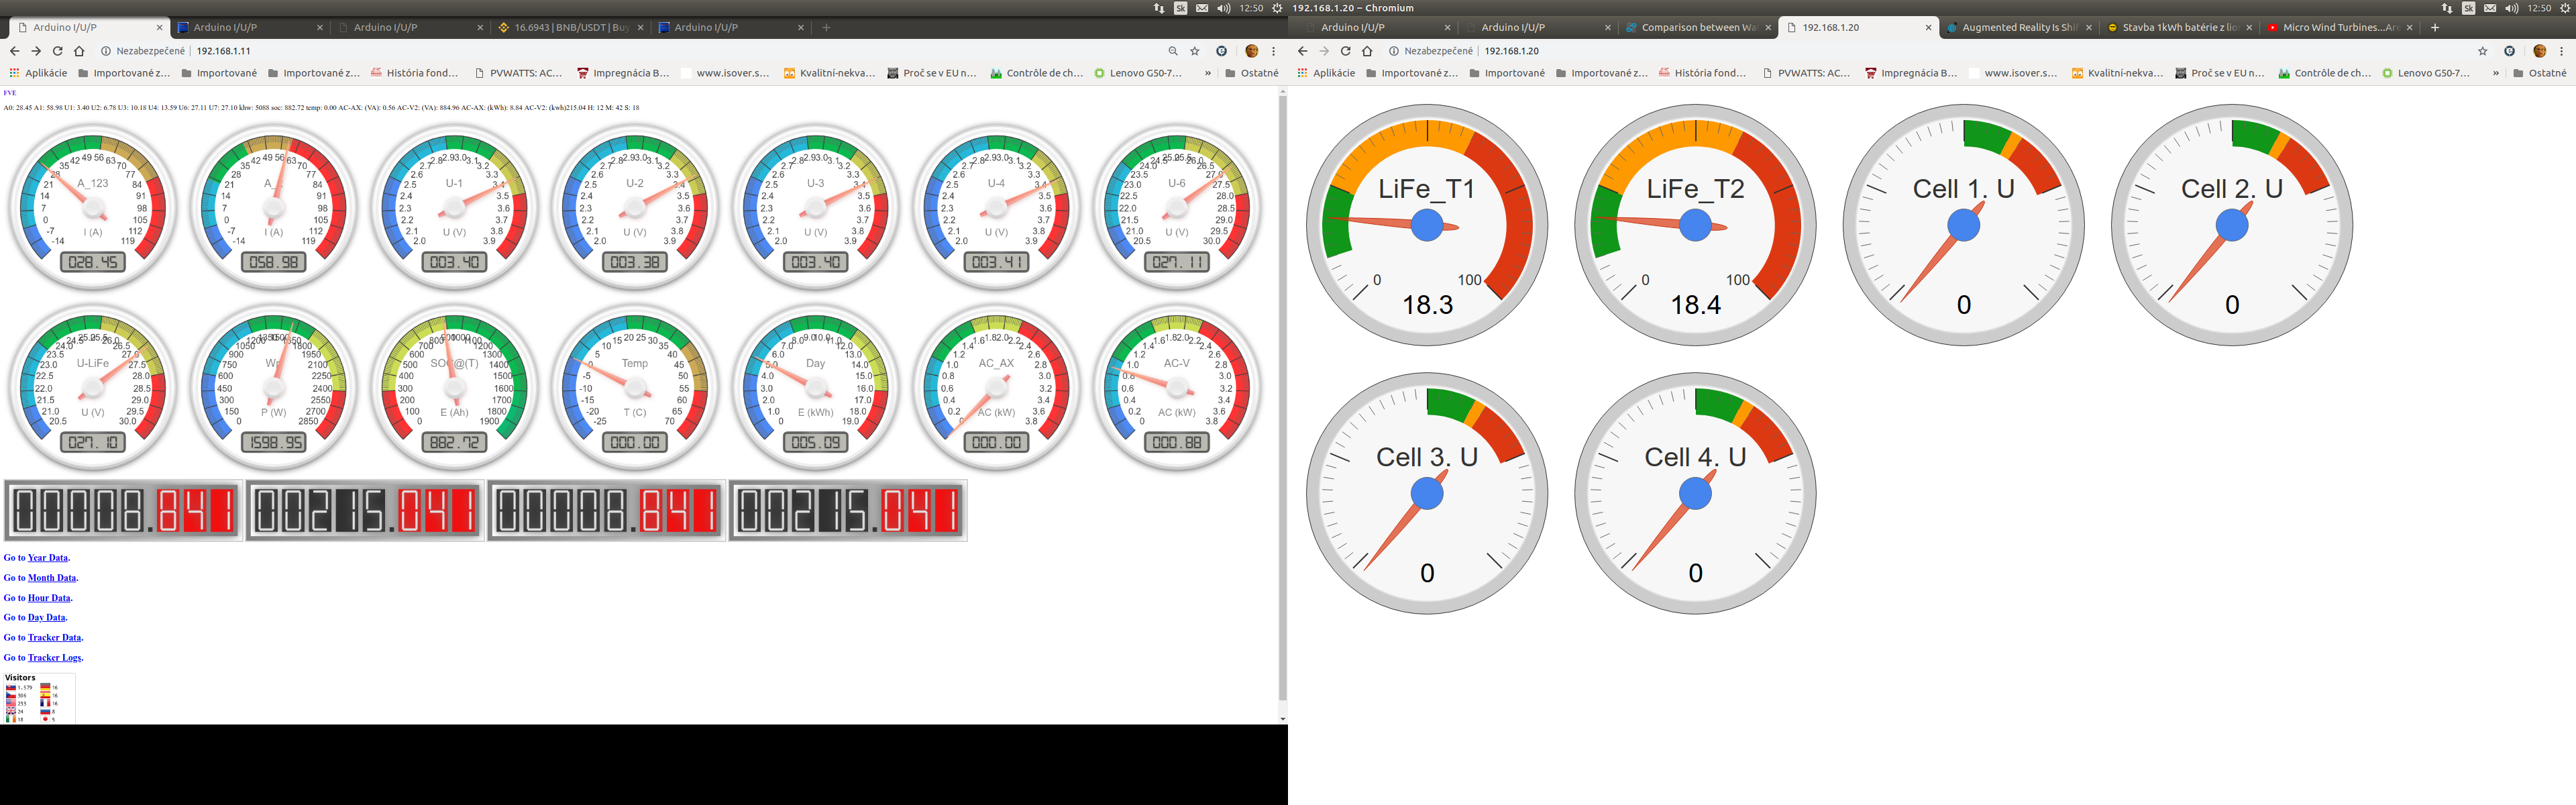The width and height of the screenshot is (2576, 805).
Task: Click the zoom magnifier icon in address bar
Action: 1173,51
